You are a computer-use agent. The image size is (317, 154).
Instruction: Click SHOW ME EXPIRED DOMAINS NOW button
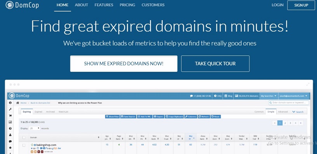tap(124, 64)
